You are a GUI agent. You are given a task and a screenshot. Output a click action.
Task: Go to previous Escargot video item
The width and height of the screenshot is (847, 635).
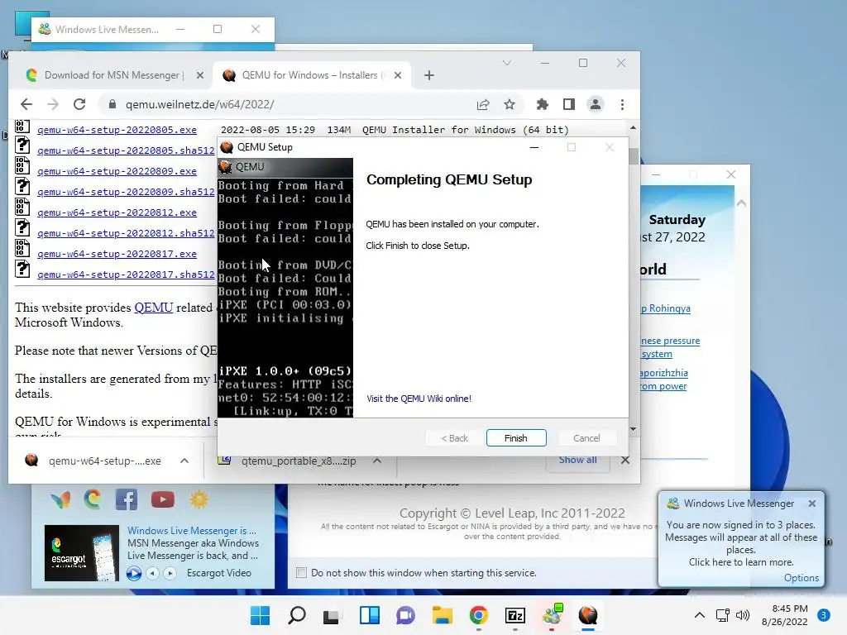153,573
